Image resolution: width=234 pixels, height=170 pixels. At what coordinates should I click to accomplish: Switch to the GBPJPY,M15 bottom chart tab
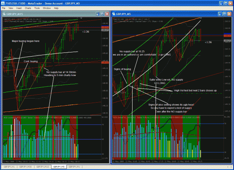[43, 167]
